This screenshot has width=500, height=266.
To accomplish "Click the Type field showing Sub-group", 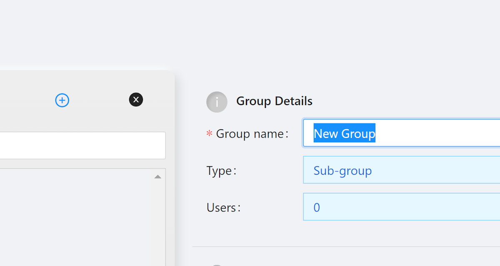I will coord(402,170).
